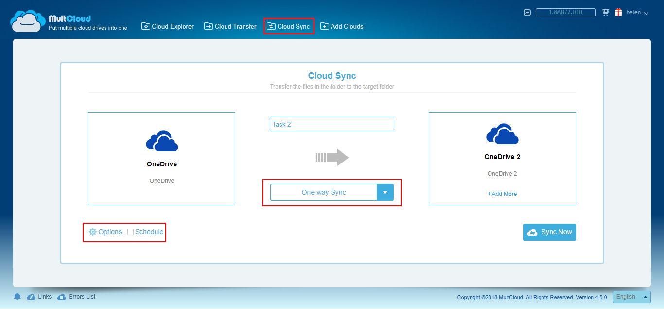664x309 pixels.
Task: Switch to the Cloud Sync tab
Action: point(289,26)
